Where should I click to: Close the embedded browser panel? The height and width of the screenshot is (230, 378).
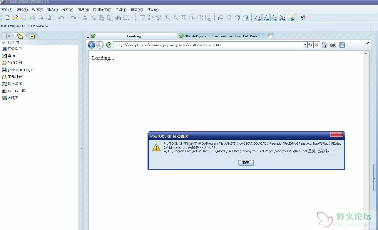tap(367, 43)
